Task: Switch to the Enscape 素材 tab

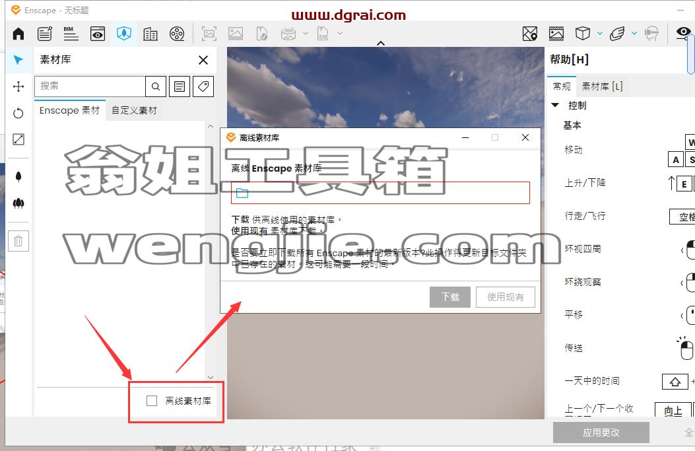Action: (69, 110)
